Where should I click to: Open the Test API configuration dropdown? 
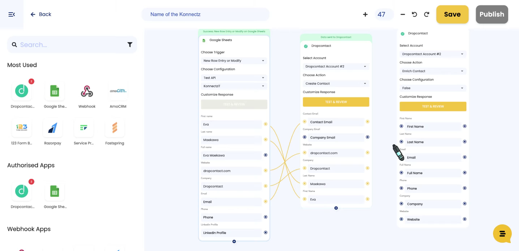point(234,78)
